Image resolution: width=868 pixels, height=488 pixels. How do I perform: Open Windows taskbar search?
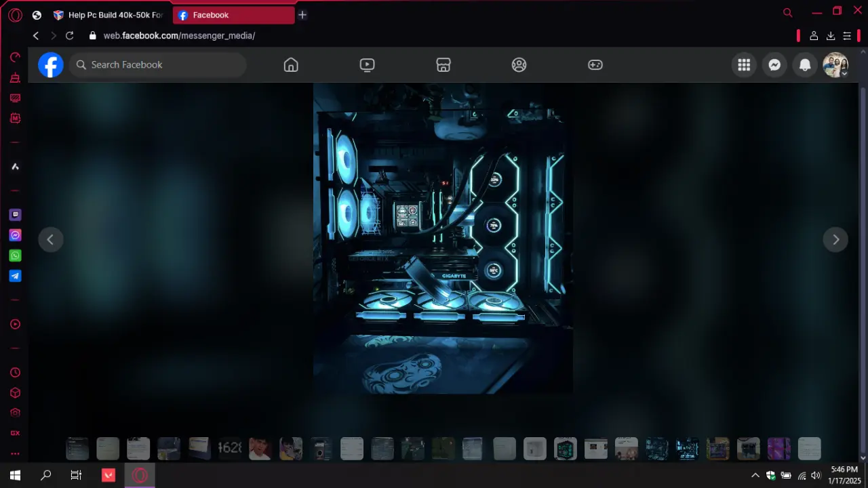coord(45,475)
